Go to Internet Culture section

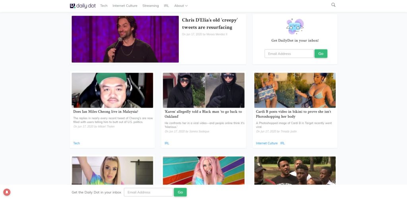pyautogui.click(x=125, y=6)
